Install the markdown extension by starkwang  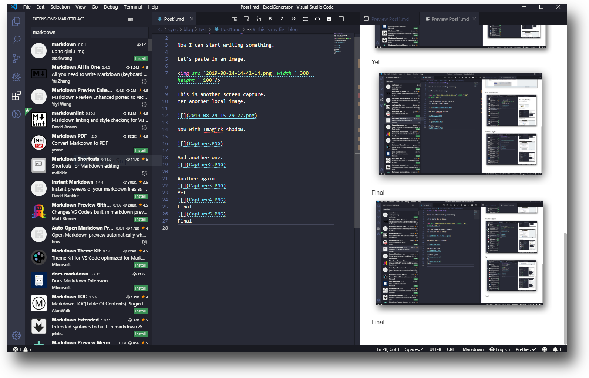point(140,58)
